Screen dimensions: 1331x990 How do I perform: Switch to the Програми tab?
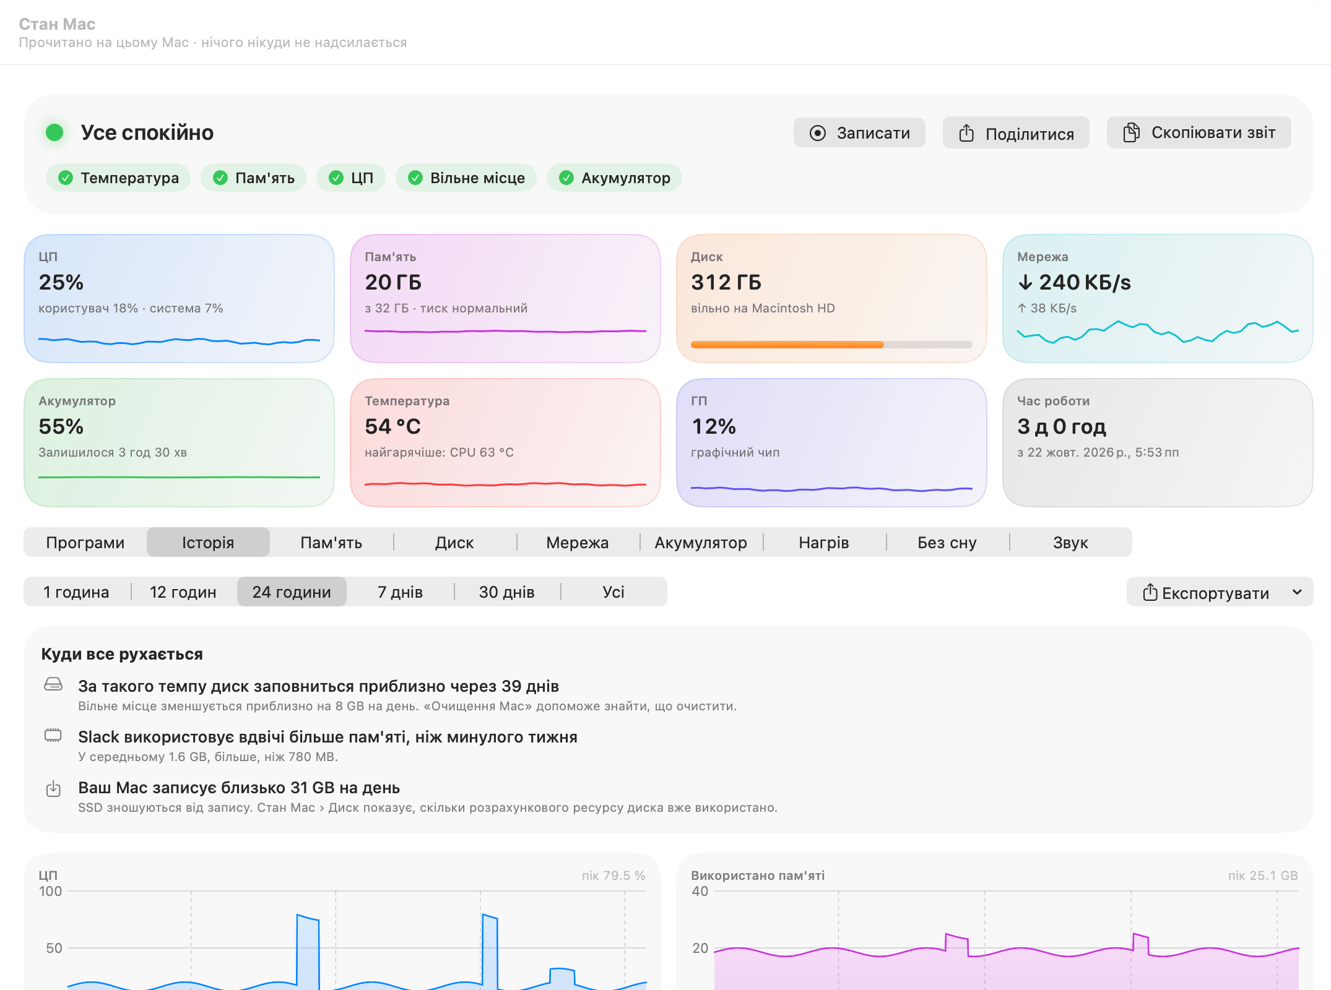point(85,543)
